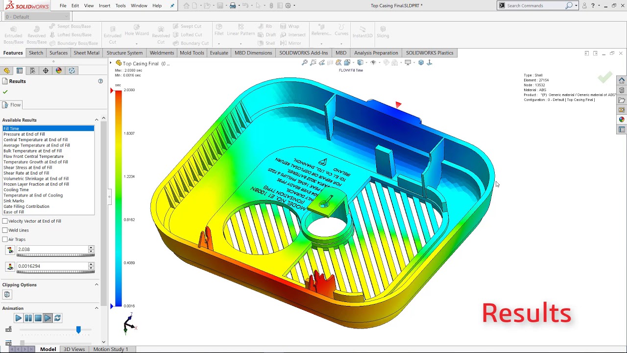The image size is (627, 353).
Task: Click the Dynamic Annotation Views icon
Action: click(338, 63)
